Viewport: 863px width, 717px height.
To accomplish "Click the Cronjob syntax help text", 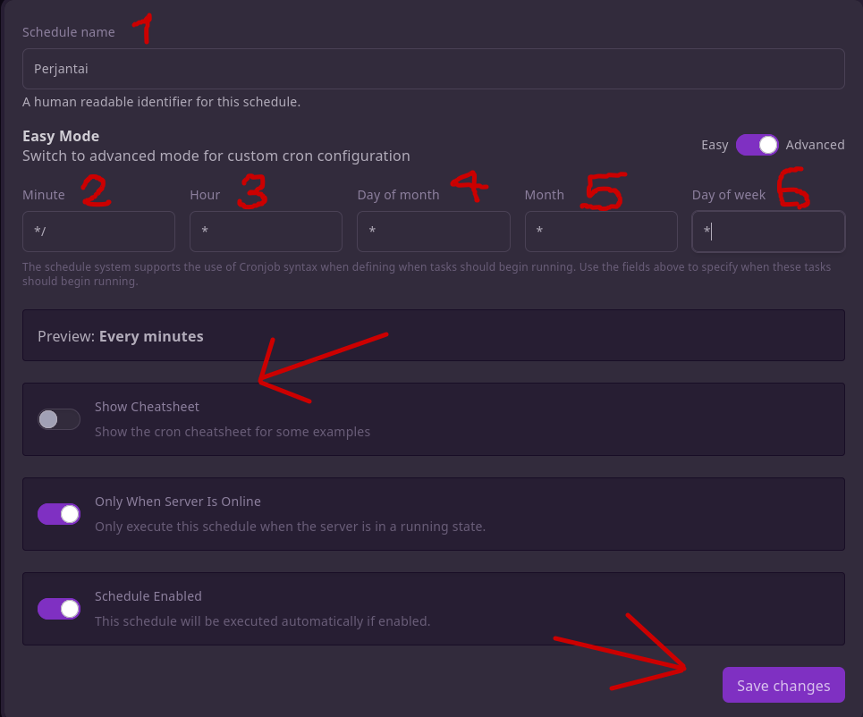I will [426, 274].
